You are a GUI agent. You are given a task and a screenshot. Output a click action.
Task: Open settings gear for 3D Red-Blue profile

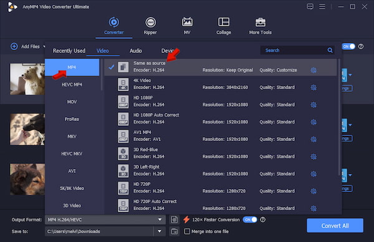point(314,157)
